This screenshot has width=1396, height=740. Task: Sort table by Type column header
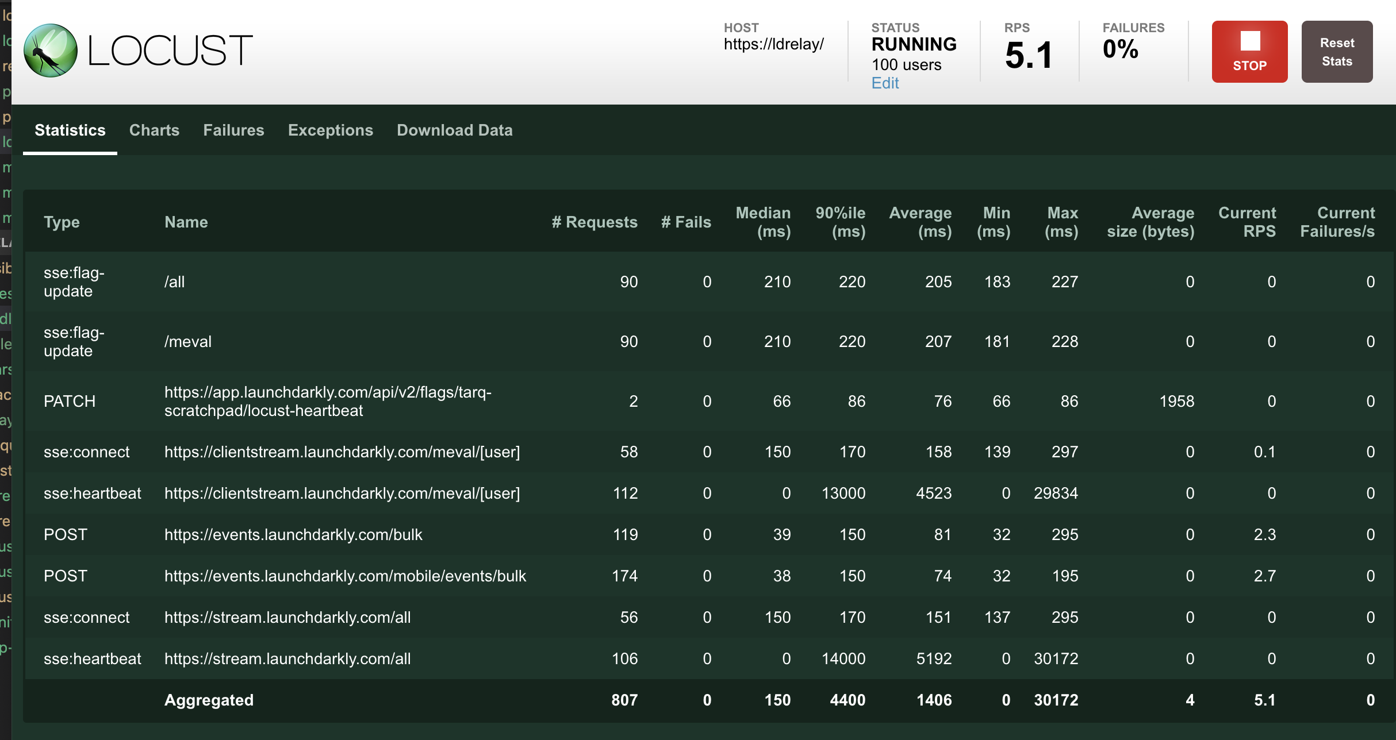62,222
